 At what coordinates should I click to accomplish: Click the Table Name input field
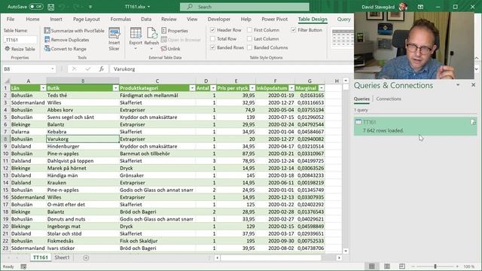pos(20,40)
